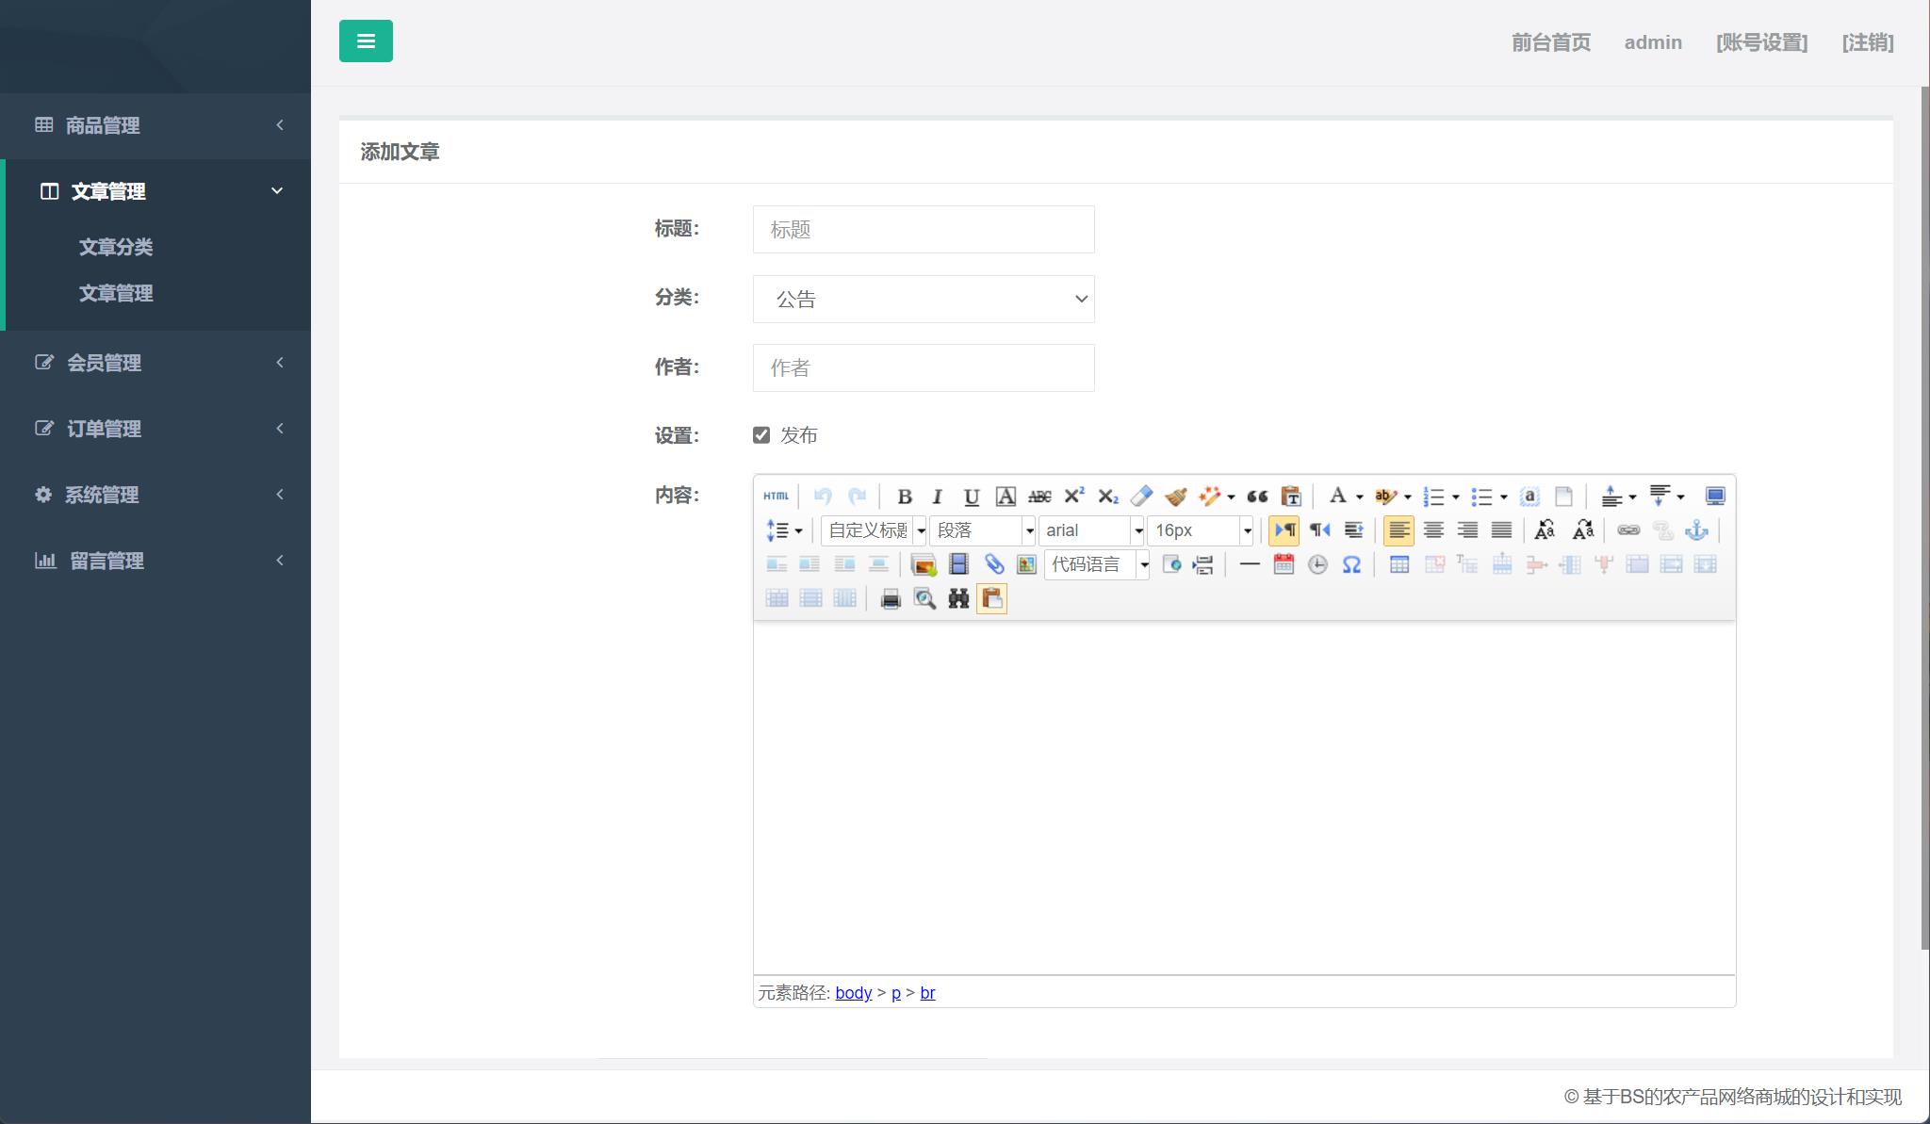Uncheck the 发布 publish checkbox
The height and width of the screenshot is (1124, 1930).
761,434
